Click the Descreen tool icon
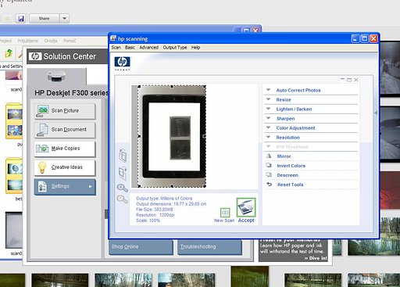This screenshot has height=287, width=400. (x=269, y=174)
